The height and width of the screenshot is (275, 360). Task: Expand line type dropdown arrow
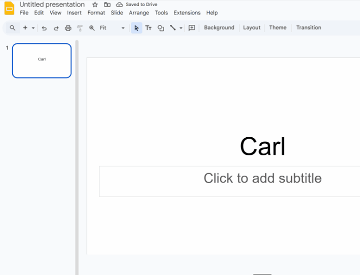181,28
